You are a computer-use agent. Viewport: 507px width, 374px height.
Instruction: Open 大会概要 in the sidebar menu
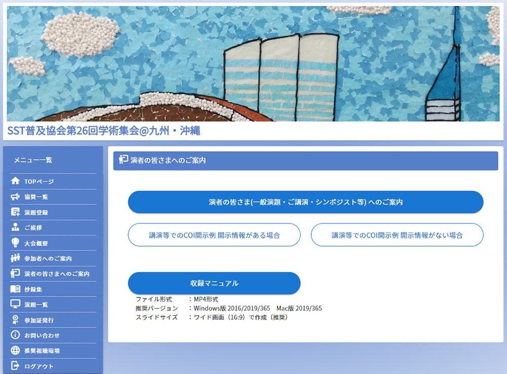click(x=36, y=243)
